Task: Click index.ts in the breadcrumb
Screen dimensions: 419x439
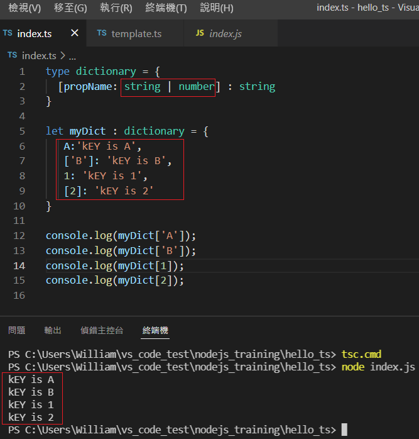Action: [39, 56]
